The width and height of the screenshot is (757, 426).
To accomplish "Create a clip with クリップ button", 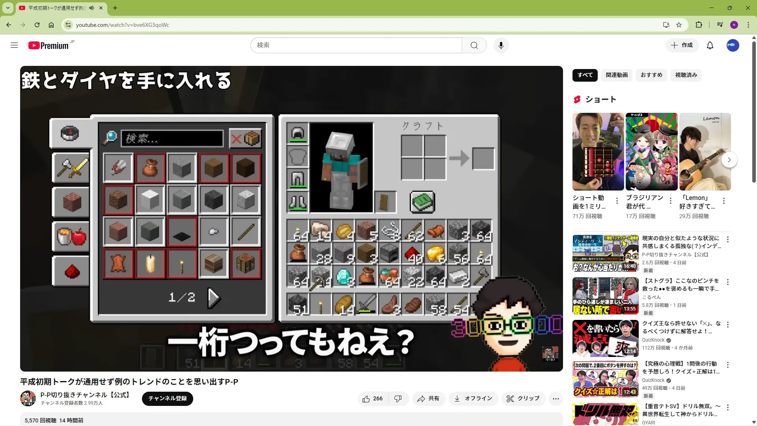I will click(x=523, y=399).
